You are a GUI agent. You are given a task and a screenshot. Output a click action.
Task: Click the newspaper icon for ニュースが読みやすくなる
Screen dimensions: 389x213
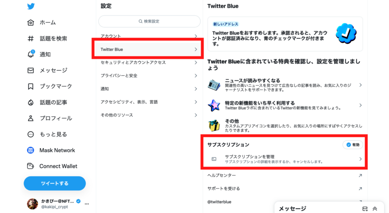point(214,85)
